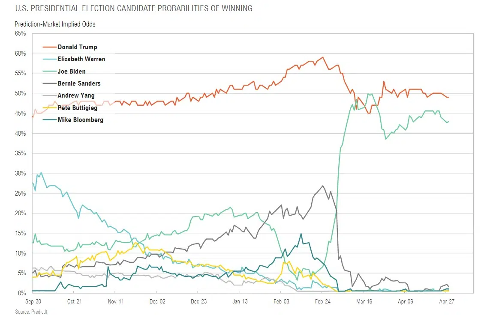Click the gray Bernie Sanders line swatch
The width and height of the screenshot is (490, 315).
click(49, 83)
